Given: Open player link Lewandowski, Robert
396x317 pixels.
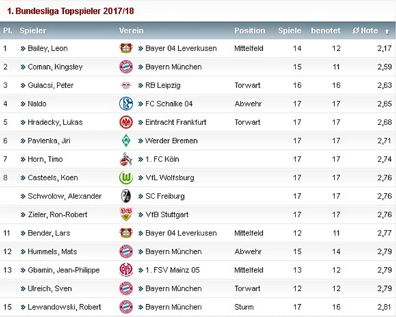Looking at the screenshot, I should point(65,307).
